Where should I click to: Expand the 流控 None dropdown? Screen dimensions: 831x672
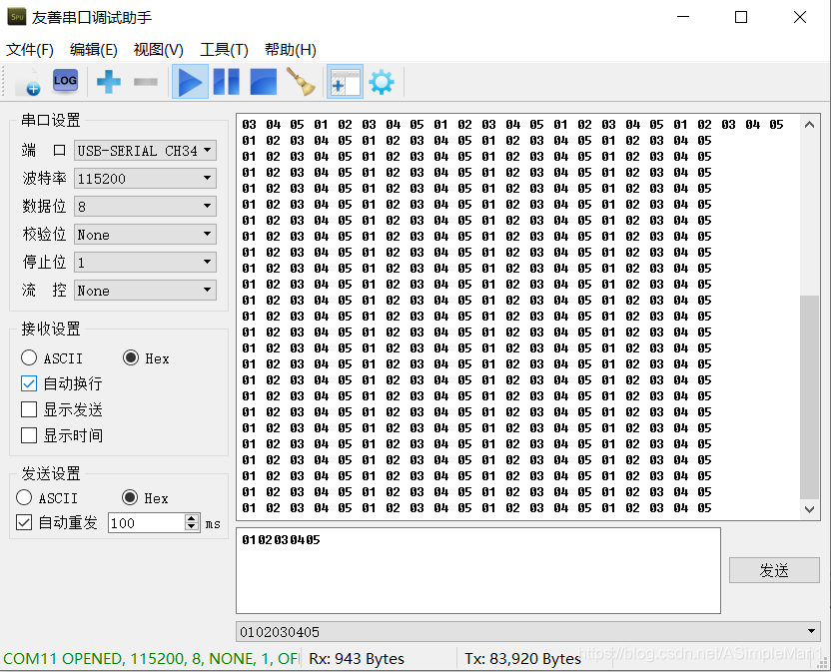145,291
